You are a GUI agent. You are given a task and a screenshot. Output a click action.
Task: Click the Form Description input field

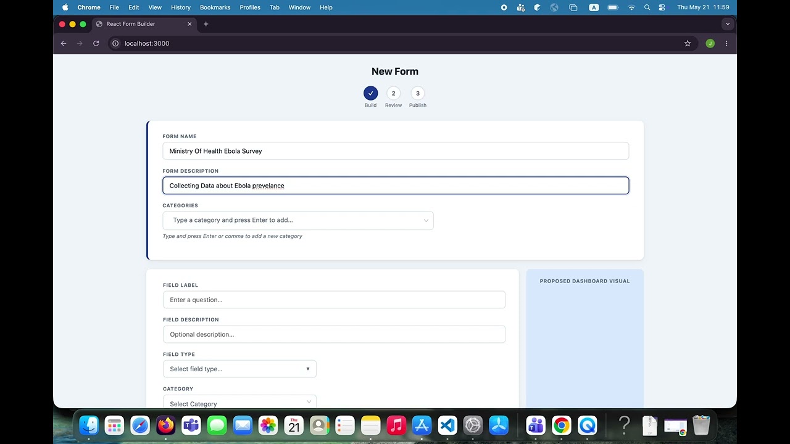pos(396,186)
